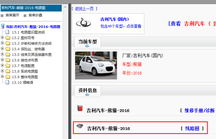Click the 菜单折叠 menu label
The width and height of the screenshot is (216, 139).
tap(35, 15)
